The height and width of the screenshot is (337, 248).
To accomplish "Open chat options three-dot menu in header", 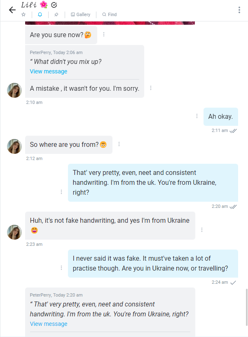I will point(239,10).
